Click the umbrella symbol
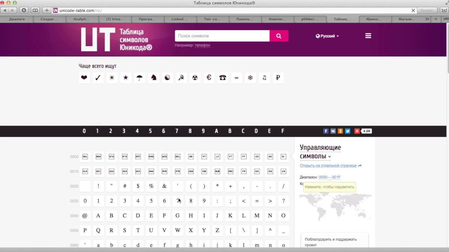This screenshot has width=449, height=252. (140, 78)
